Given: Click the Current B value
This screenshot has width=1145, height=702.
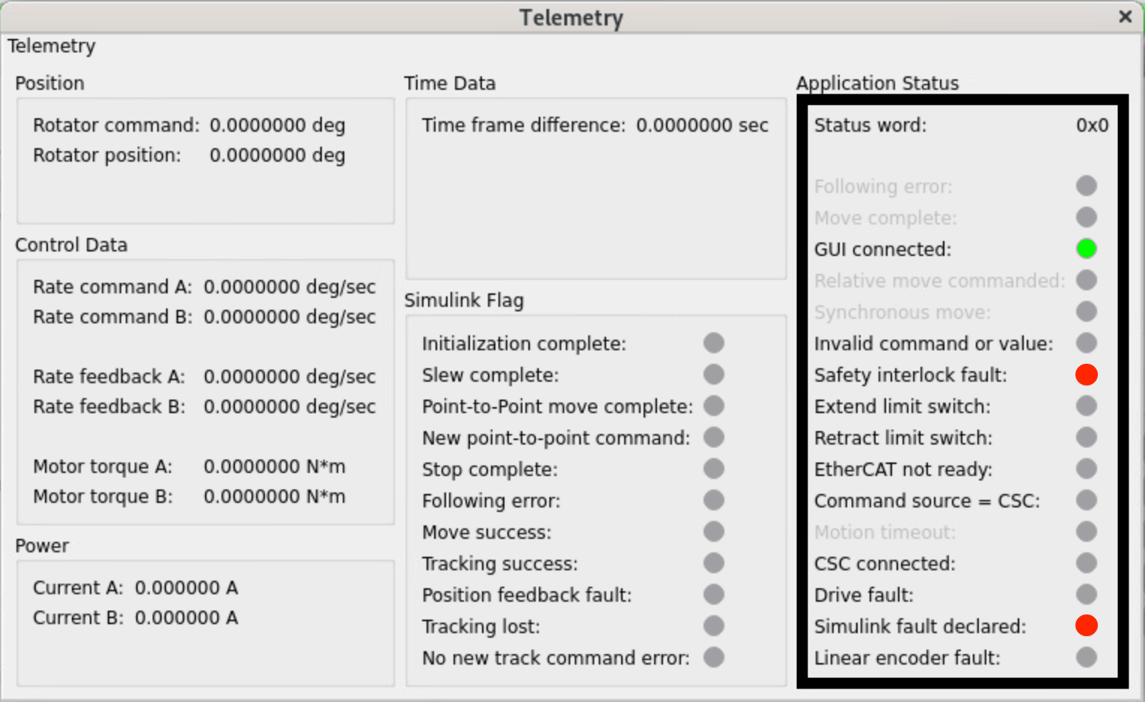Looking at the screenshot, I should click(186, 618).
